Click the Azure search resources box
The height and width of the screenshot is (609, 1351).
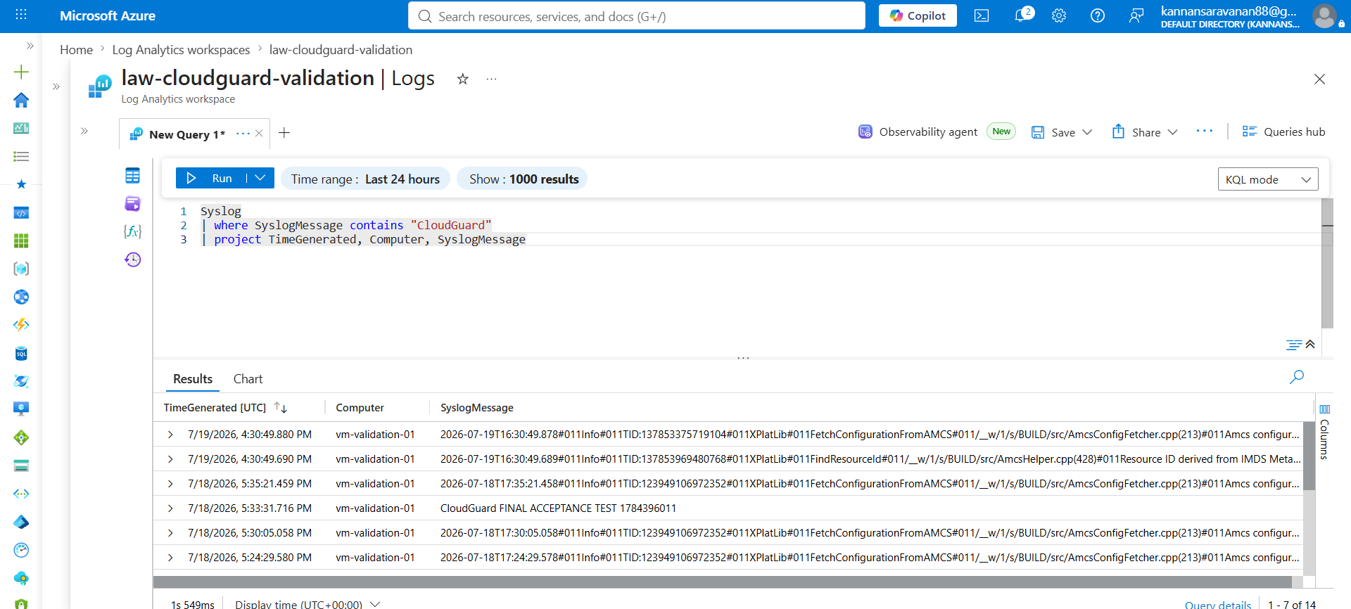tap(636, 15)
